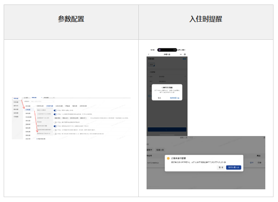Toggle the disabled switch in sixth settings row
The width and height of the screenshot is (278, 202).
pos(55,130)
